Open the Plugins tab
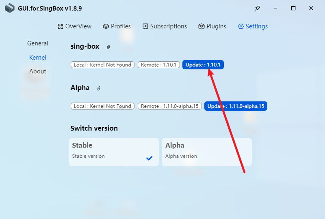The width and height of the screenshot is (325, 219). [x=212, y=26]
